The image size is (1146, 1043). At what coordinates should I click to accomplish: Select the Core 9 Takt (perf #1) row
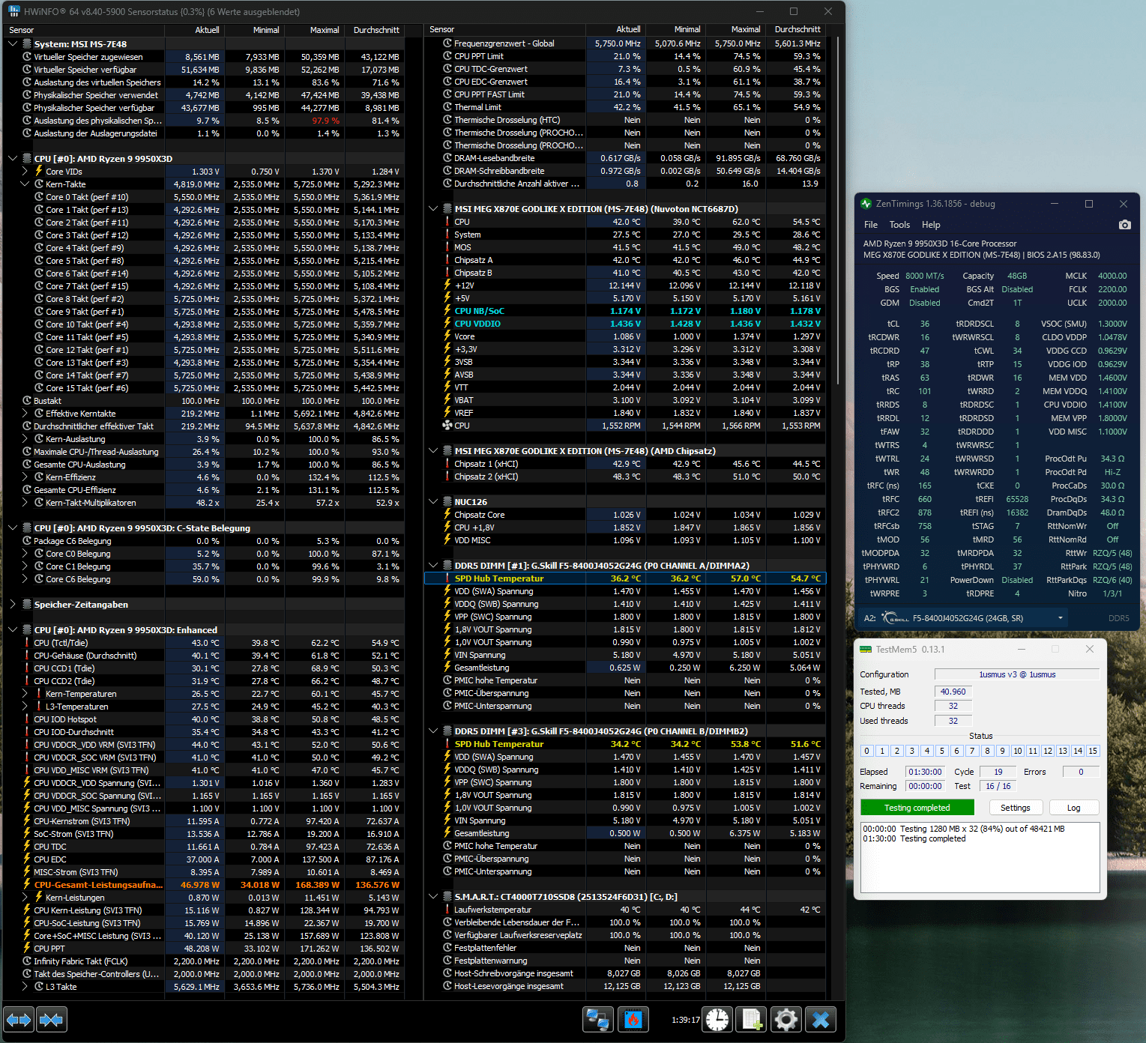point(205,312)
